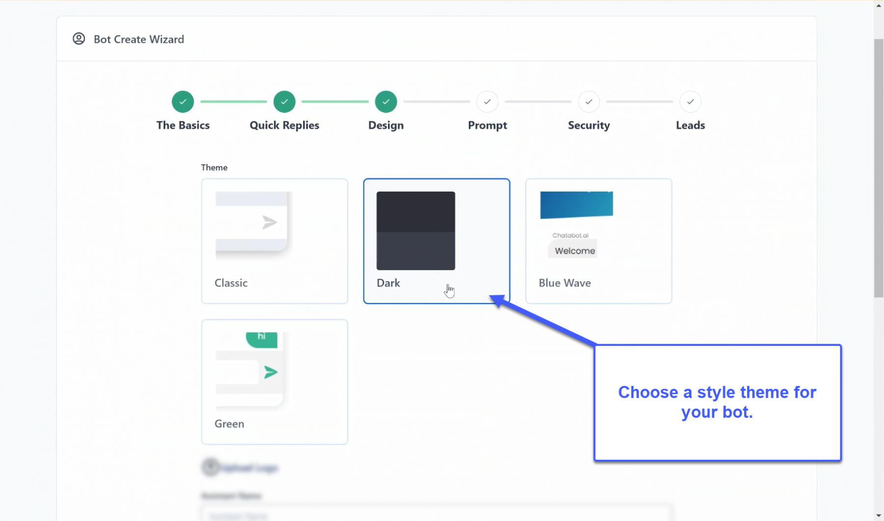Click the page's vertical scrollbar thumb

click(879, 168)
